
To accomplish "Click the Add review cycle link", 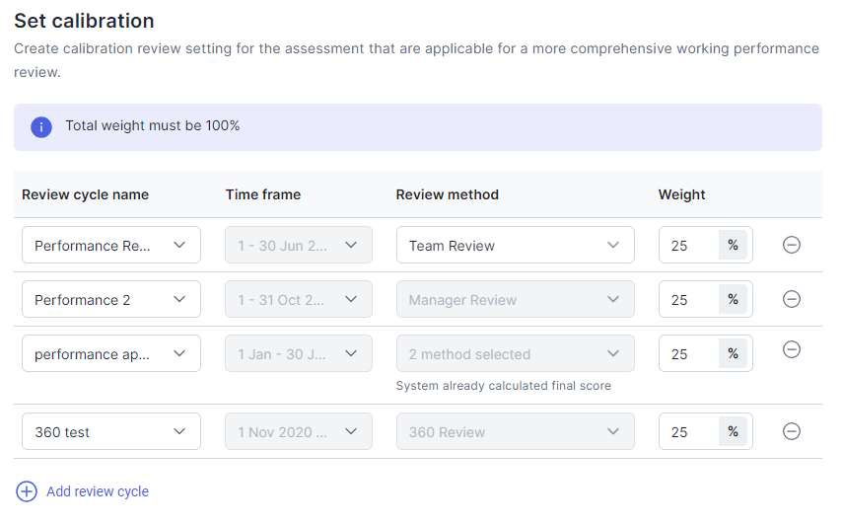I will coord(98,491).
